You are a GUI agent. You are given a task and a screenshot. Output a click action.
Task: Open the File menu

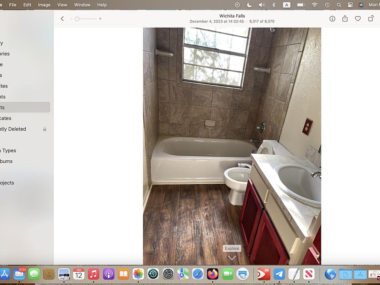(13, 5)
